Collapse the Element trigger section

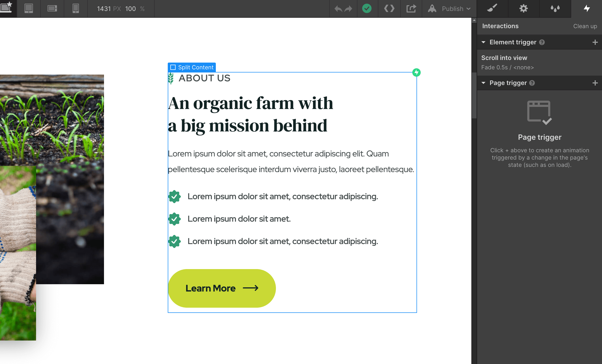(x=483, y=42)
